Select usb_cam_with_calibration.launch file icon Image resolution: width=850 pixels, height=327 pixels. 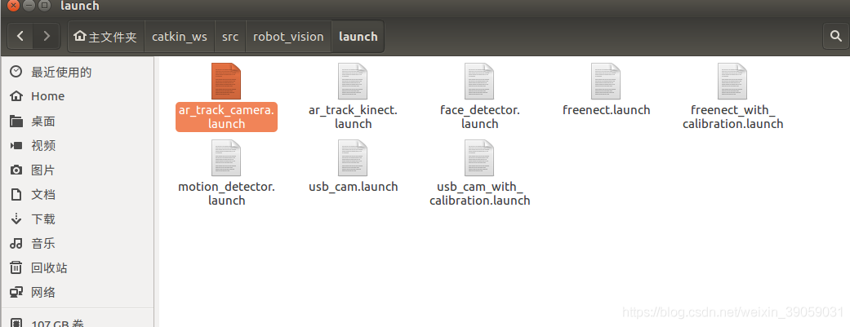coord(479,158)
